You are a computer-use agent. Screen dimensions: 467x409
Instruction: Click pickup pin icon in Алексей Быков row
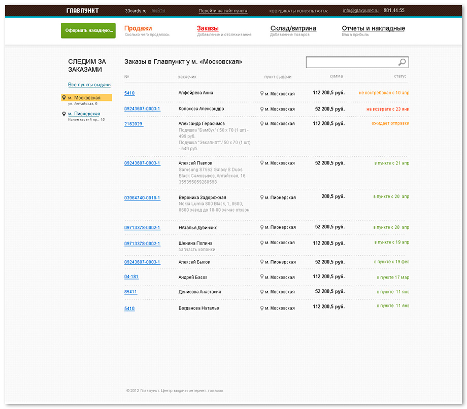coord(261,262)
